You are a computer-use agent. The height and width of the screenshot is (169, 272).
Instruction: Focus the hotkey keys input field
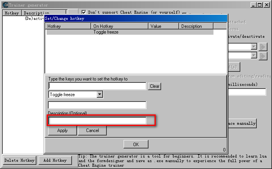click(x=97, y=86)
